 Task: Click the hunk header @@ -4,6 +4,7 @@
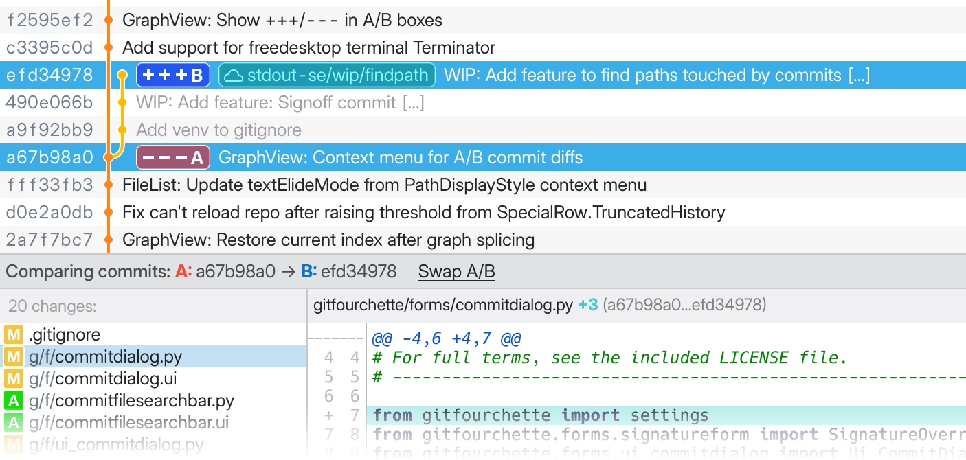[447, 338]
